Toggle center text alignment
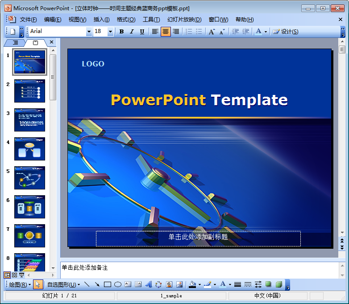The image size is (349, 304). [166, 32]
